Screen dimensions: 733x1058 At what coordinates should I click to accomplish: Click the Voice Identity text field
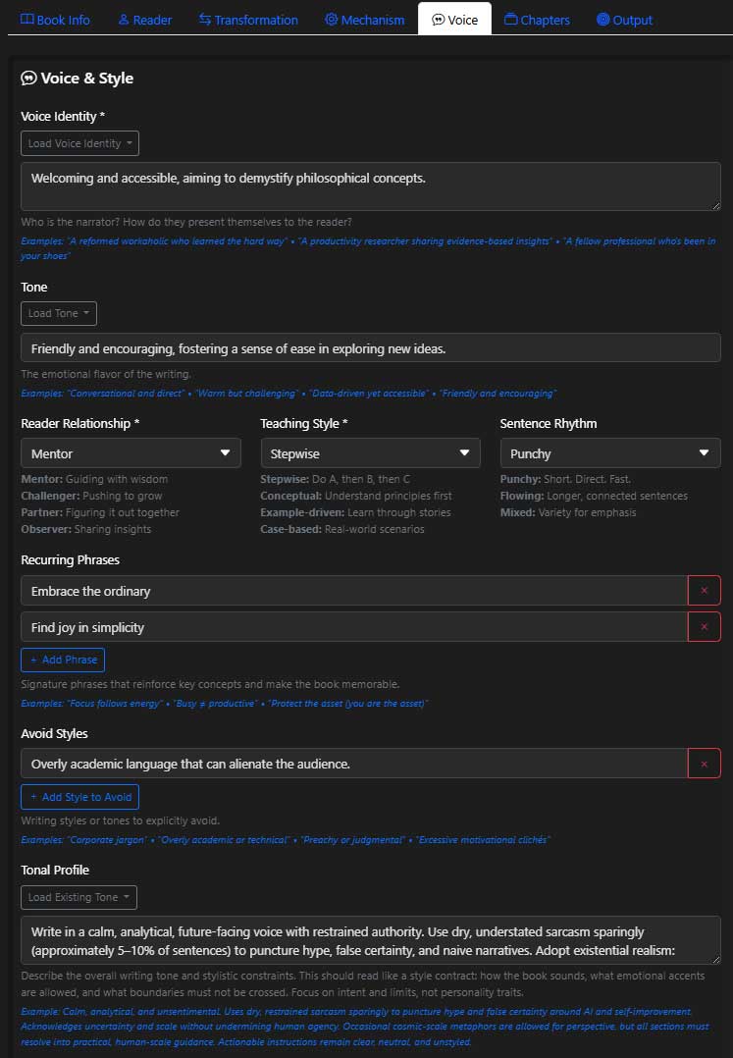point(370,186)
